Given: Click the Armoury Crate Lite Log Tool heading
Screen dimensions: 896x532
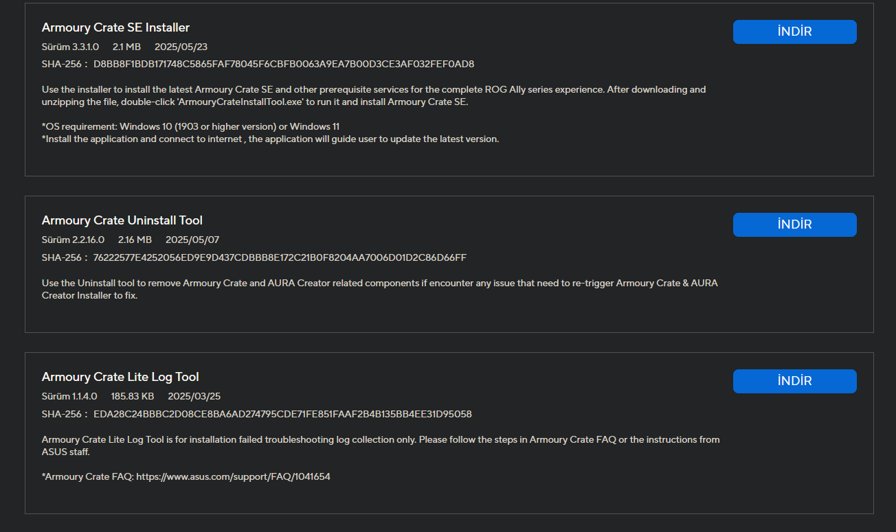Looking at the screenshot, I should (x=120, y=377).
